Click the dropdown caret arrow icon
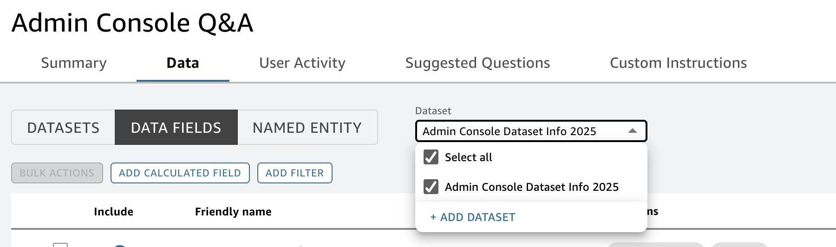Screen dimensions: 836x247 (x=632, y=131)
